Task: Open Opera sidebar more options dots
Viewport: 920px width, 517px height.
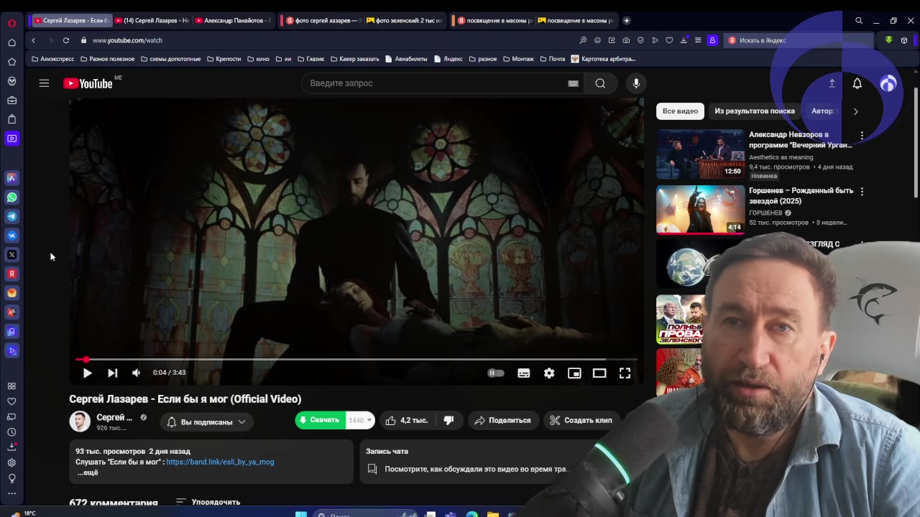Action: [11, 493]
